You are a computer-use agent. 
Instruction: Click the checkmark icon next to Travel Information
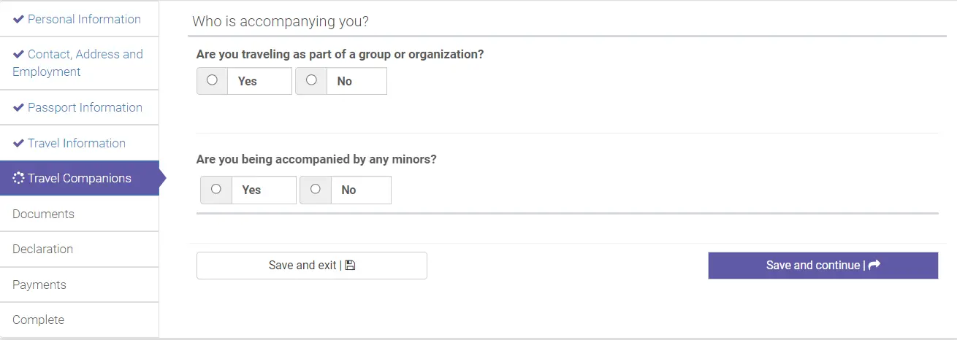point(18,143)
